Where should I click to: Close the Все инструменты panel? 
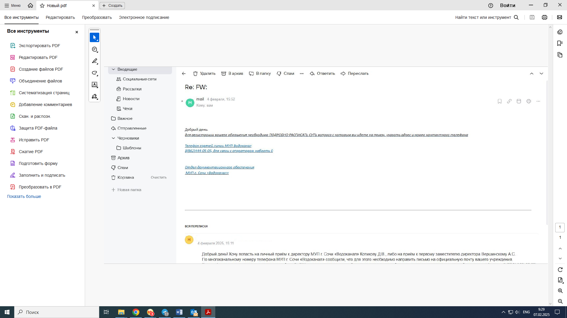point(77,32)
